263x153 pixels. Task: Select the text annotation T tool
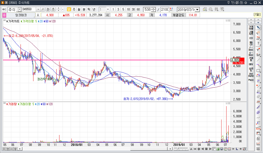[258, 50]
